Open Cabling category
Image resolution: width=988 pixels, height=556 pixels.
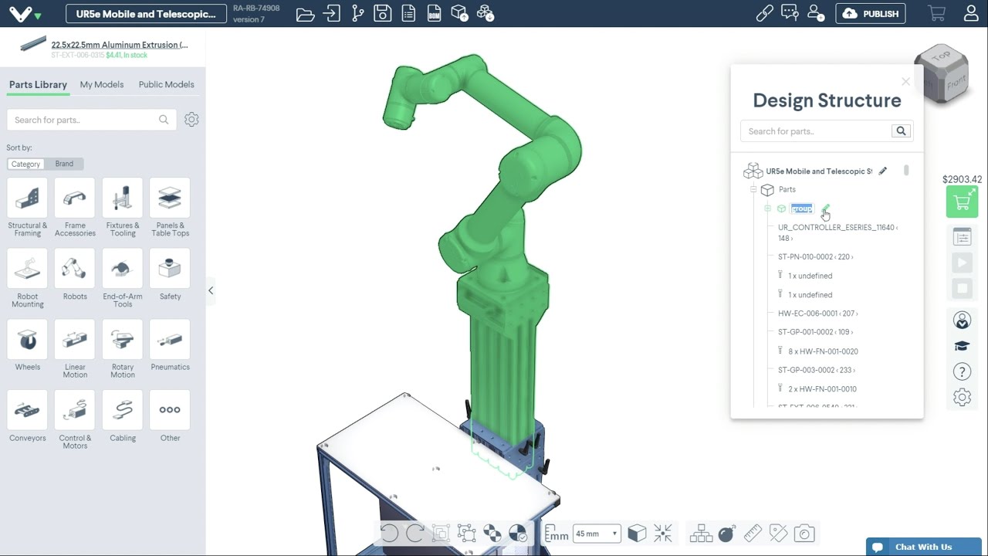tap(123, 416)
